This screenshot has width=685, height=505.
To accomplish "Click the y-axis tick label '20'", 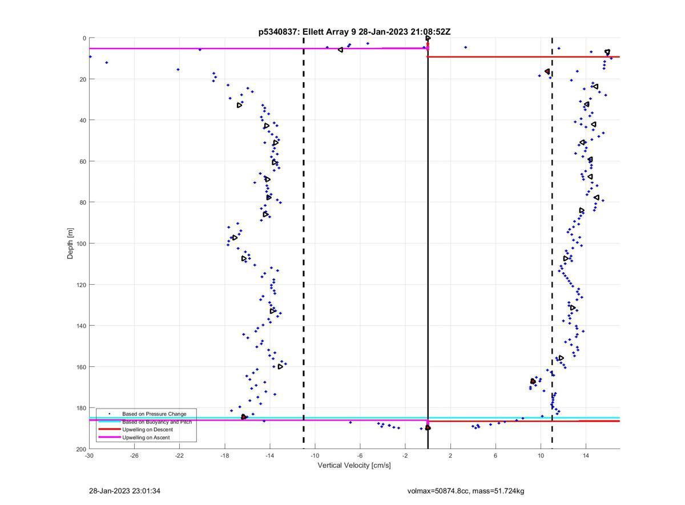I will (x=83, y=79).
